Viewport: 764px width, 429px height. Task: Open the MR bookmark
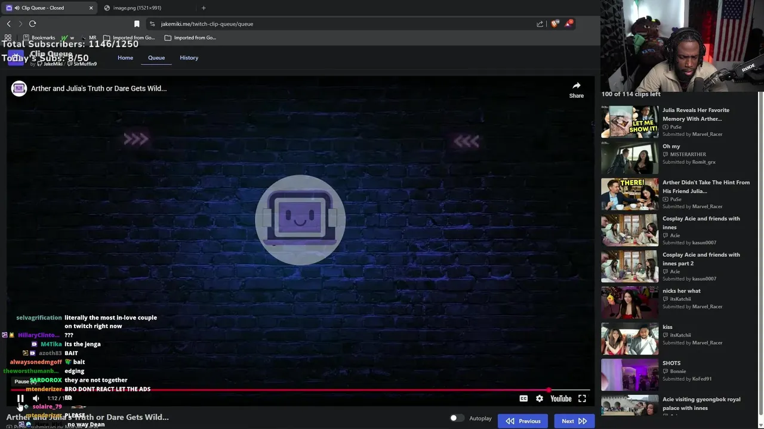pyautogui.click(x=88, y=38)
